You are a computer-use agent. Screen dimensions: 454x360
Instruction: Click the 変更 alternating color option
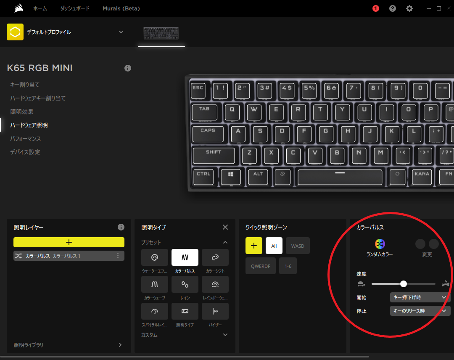[x=427, y=254]
